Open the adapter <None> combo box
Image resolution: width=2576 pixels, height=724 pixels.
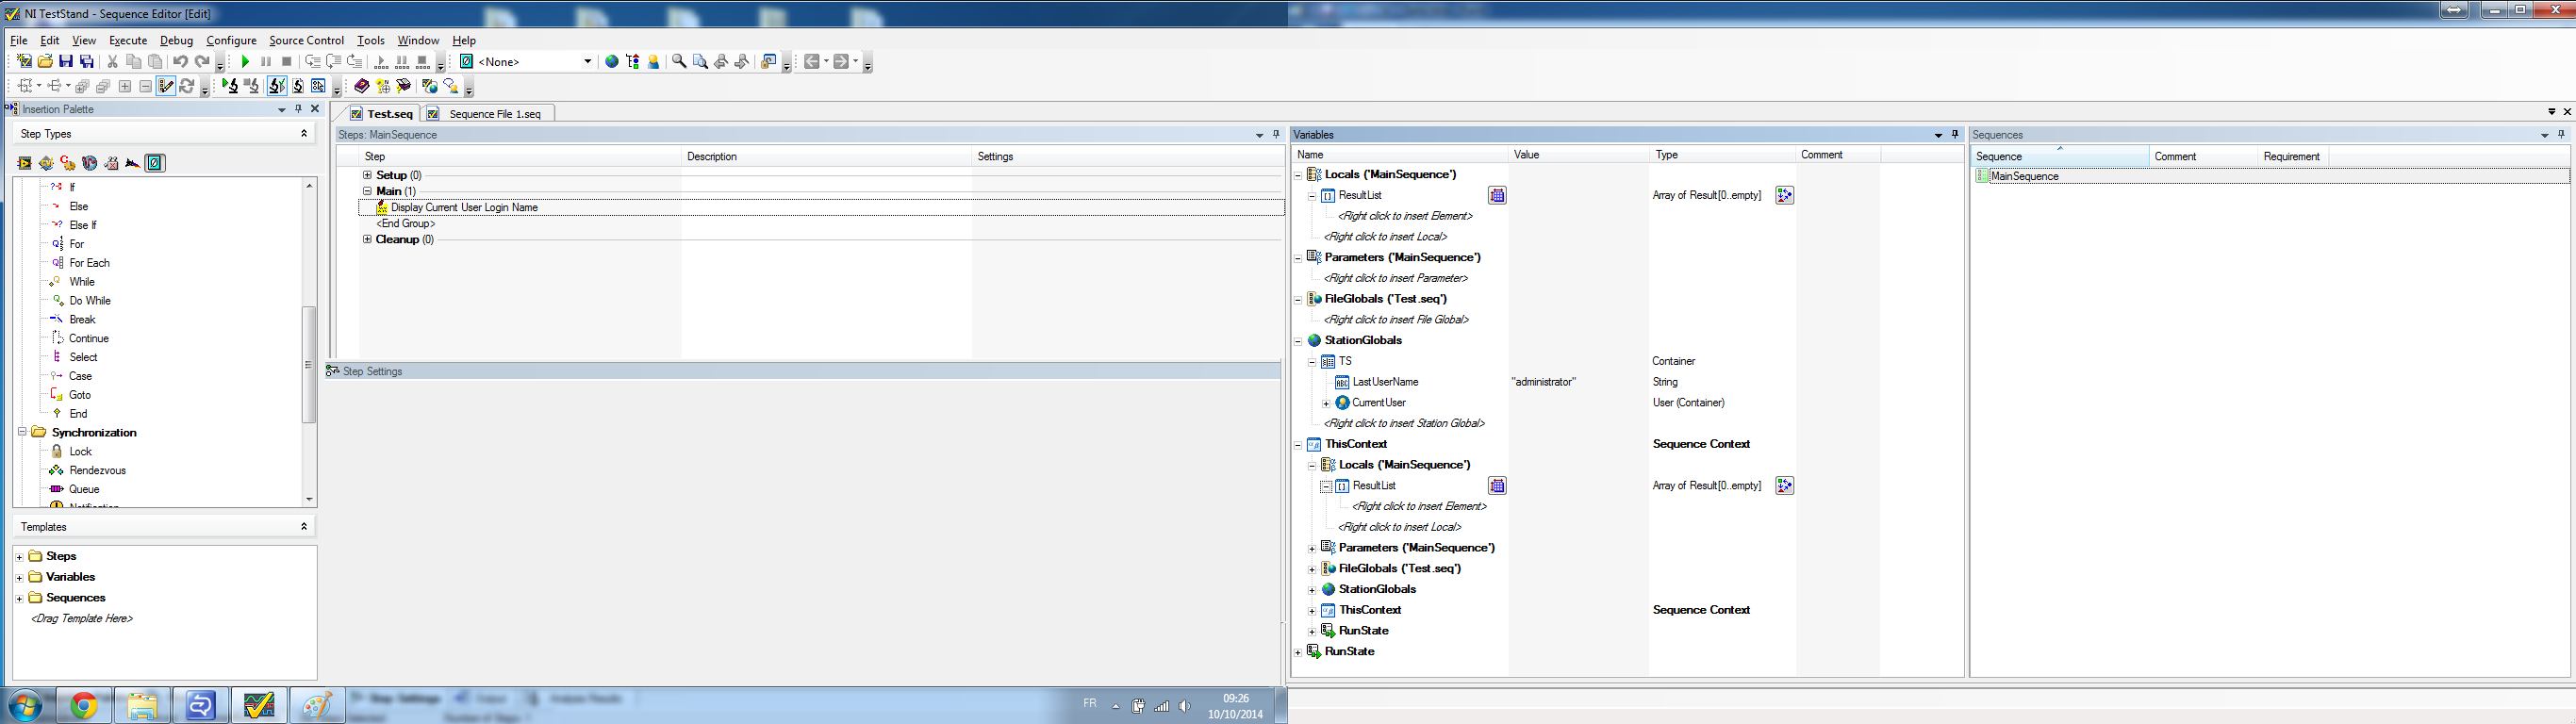click(x=527, y=62)
